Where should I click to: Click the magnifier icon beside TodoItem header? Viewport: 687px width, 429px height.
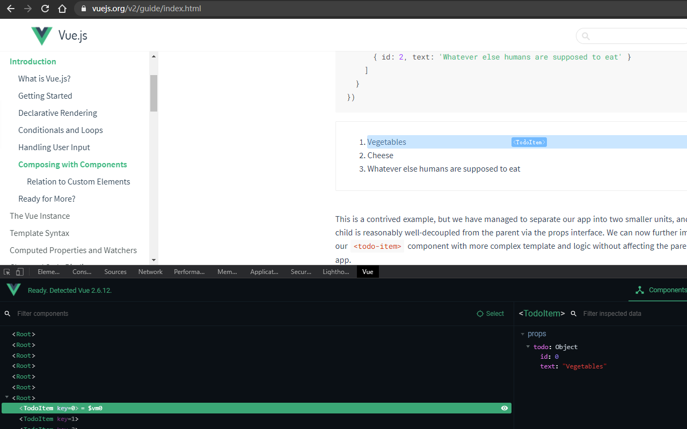tap(573, 314)
